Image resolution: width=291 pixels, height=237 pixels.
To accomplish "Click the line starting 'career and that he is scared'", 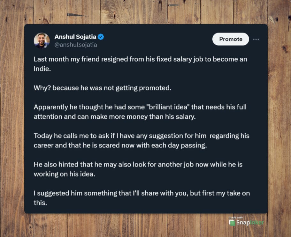I will click(120, 145).
